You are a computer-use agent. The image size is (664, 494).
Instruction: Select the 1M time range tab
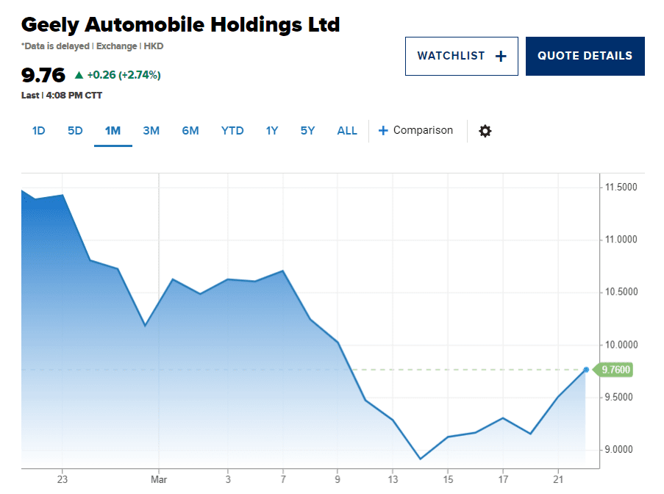tap(113, 131)
